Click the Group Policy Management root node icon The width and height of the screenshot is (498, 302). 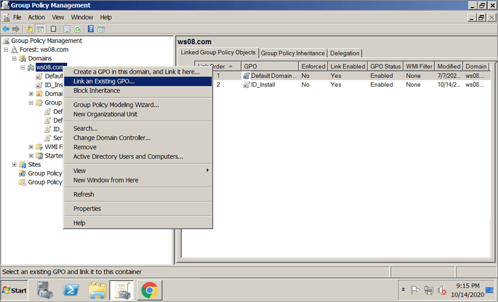tap(6, 40)
